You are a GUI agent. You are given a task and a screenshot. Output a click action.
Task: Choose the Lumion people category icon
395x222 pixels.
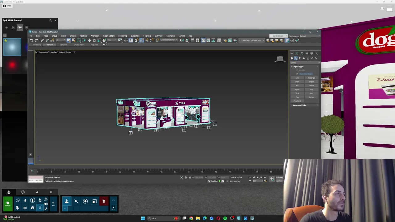coord(40,200)
